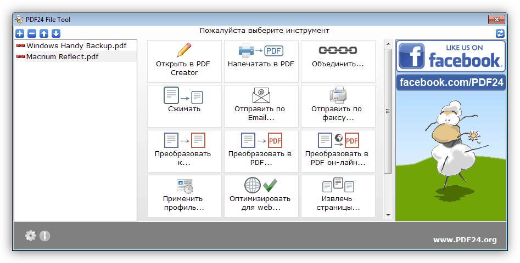Open the 'Отправить по Email...' tool

[x=261, y=106]
